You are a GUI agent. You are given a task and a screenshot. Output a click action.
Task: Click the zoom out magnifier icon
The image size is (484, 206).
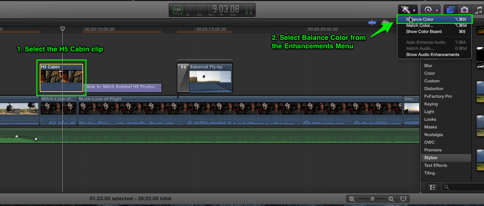coord(351,199)
